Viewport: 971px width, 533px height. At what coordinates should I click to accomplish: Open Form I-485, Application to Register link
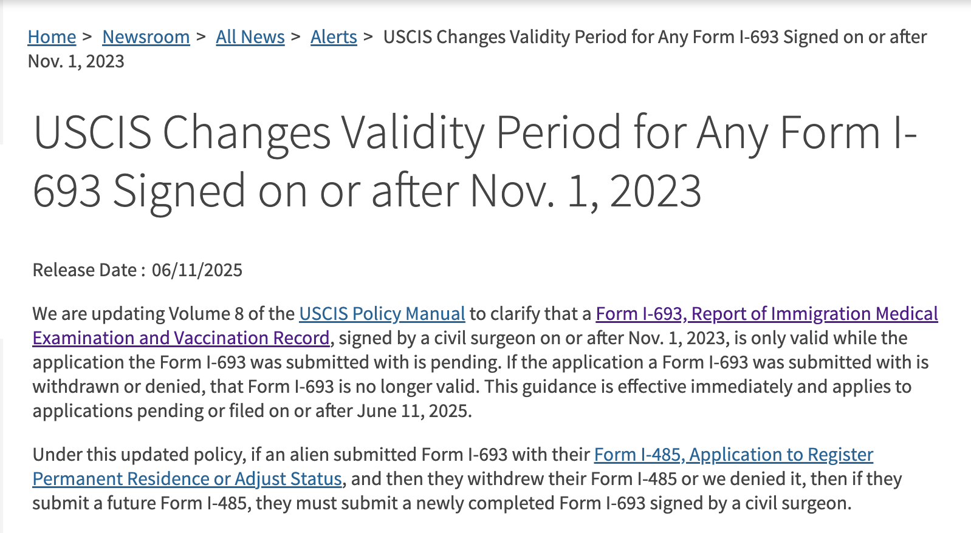[733, 455]
